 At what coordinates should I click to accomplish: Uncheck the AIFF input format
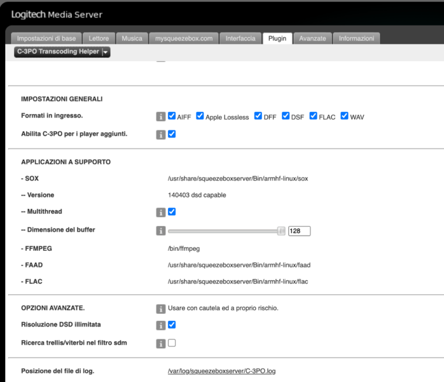pos(172,116)
